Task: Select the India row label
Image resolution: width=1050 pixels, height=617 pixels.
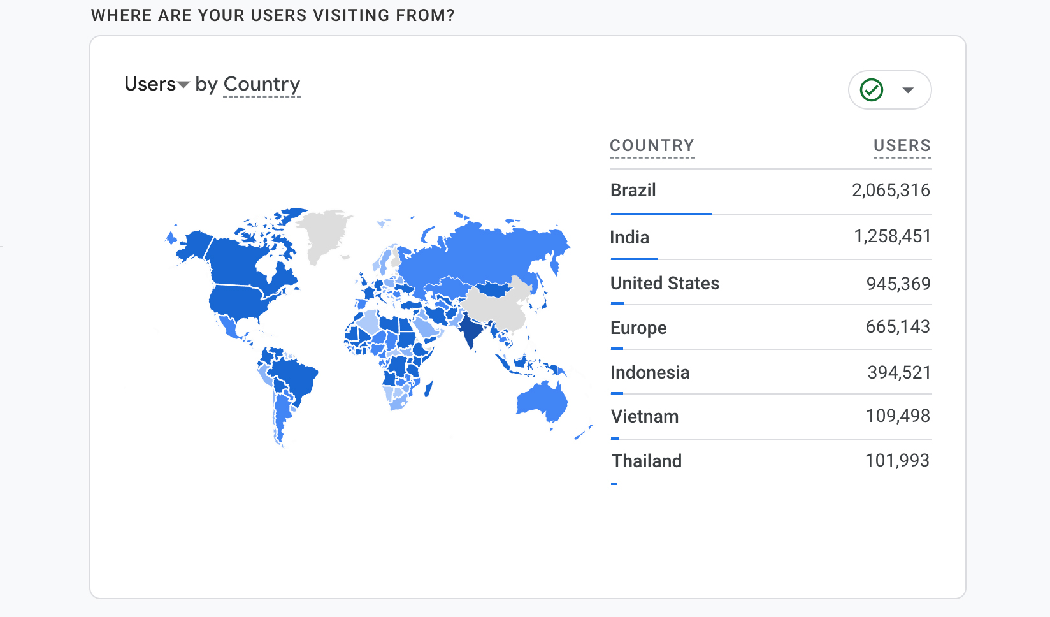Action: (629, 237)
